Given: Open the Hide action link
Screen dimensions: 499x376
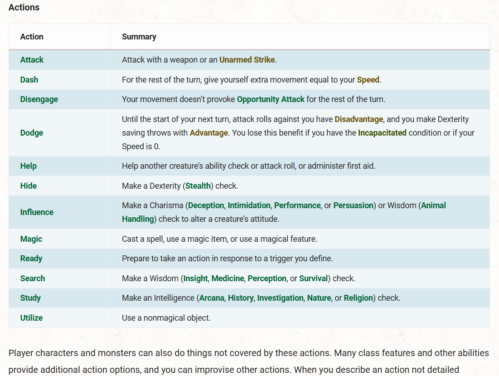Looking at the screenshot, I should pos(29,186).
